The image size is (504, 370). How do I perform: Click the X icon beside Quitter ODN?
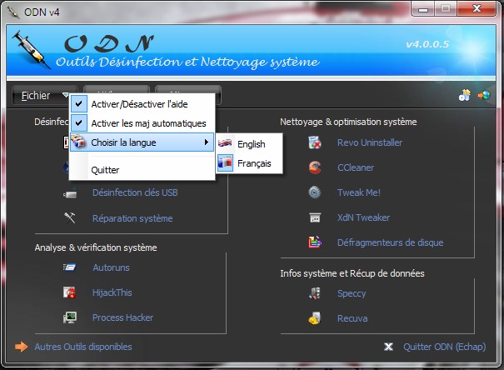click(388, 347)
